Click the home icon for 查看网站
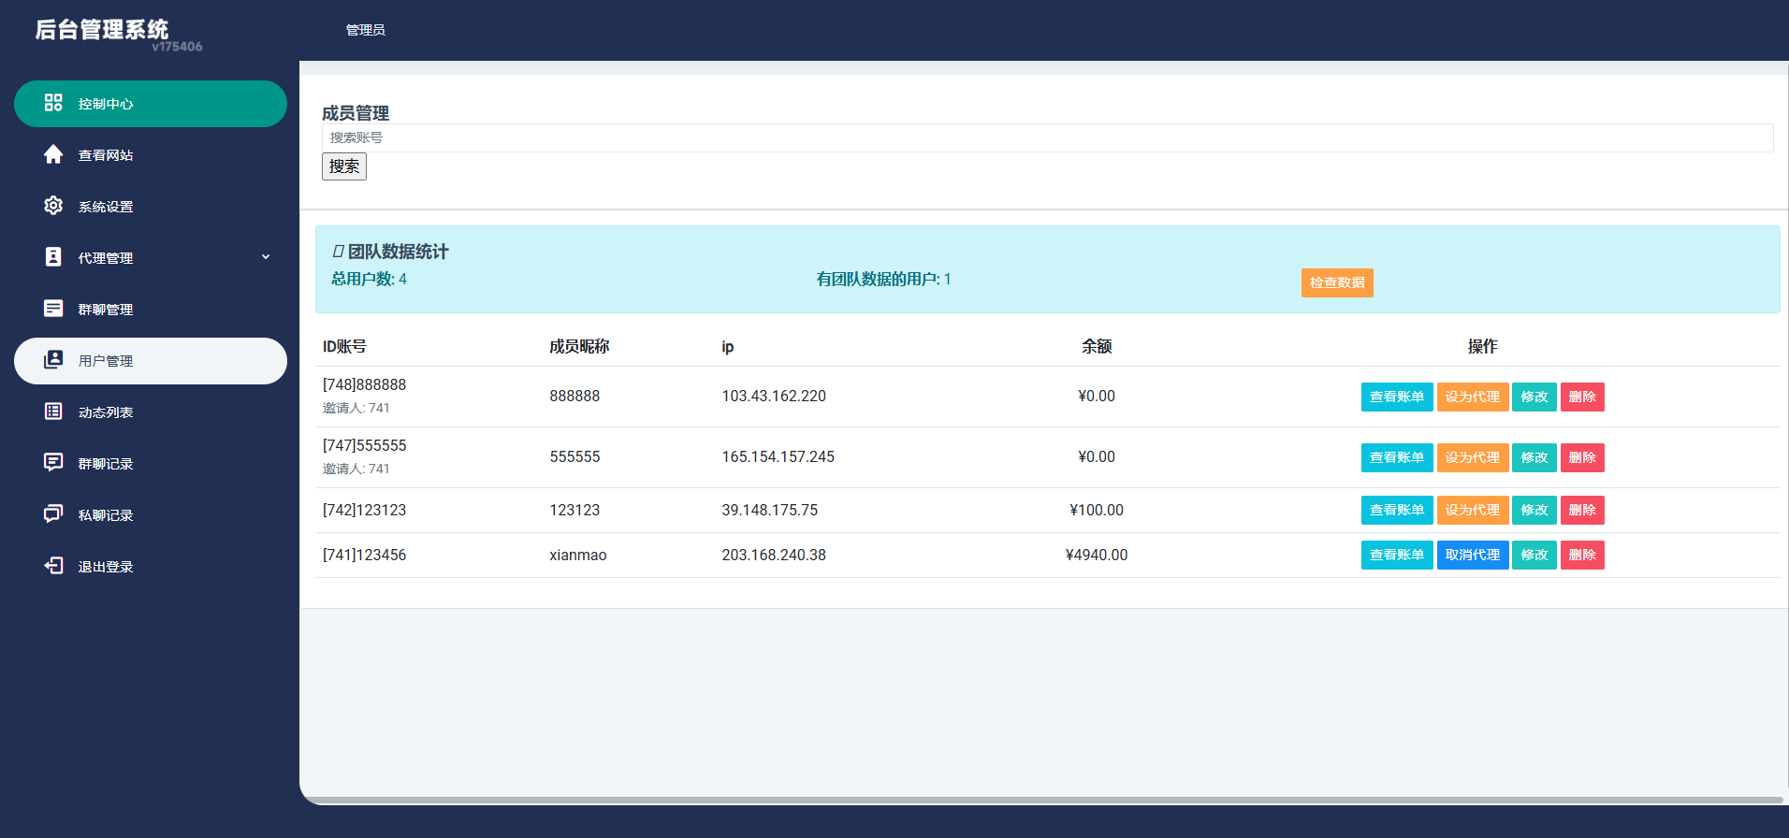 (53, 154)
